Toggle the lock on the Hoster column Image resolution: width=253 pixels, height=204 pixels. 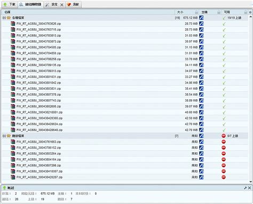[x=219, y=12]
